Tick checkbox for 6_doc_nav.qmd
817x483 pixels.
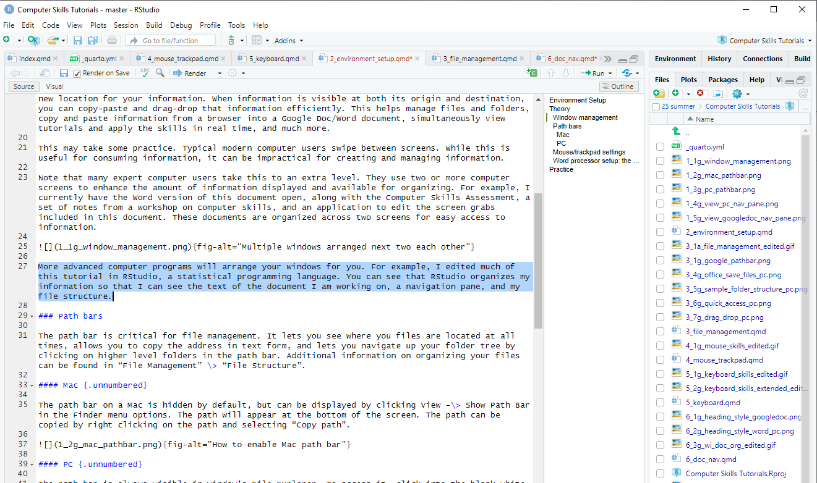pyautogui.click(x=660, y=460)
